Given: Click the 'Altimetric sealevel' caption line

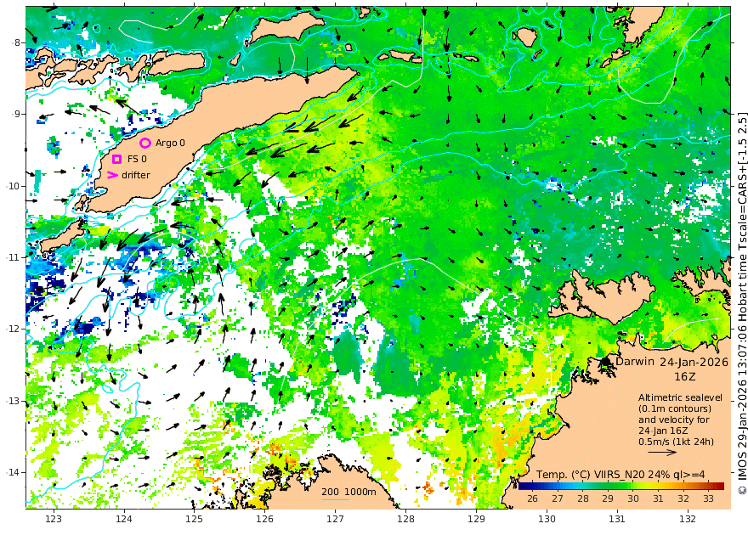Looking at the screenshot, I should coord(680,397).
